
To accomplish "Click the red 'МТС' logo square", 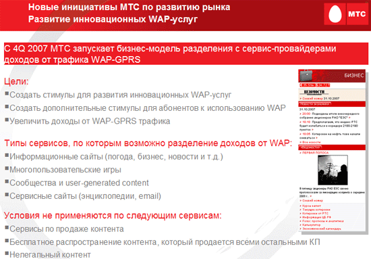I will [x=357, y=14].
